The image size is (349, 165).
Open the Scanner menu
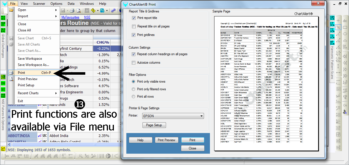[39, 4]
